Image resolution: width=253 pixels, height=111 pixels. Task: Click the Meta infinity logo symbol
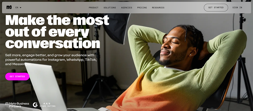(7, 104)
